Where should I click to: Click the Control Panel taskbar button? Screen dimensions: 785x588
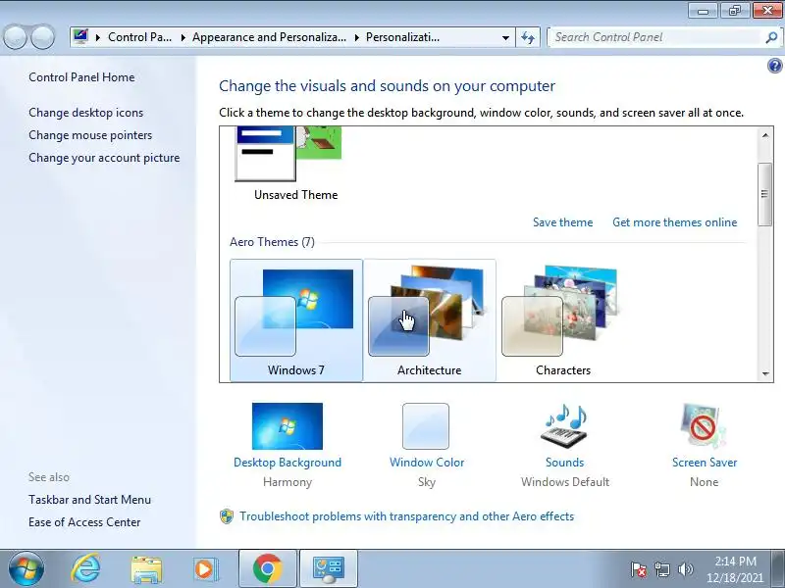(x=329, y=569)
